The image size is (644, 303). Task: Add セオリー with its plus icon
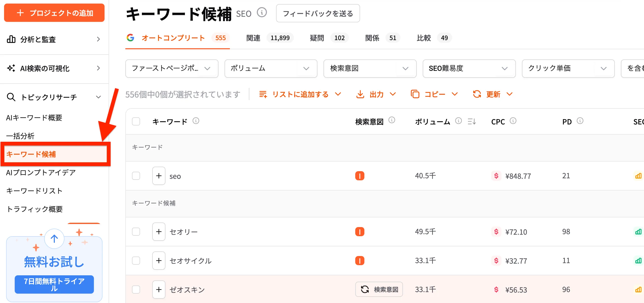(159, 232)
